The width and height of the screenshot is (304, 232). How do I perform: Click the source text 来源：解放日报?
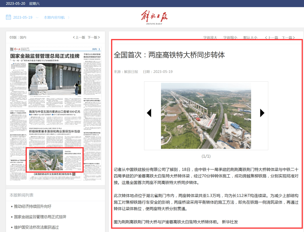pos(126,72)
